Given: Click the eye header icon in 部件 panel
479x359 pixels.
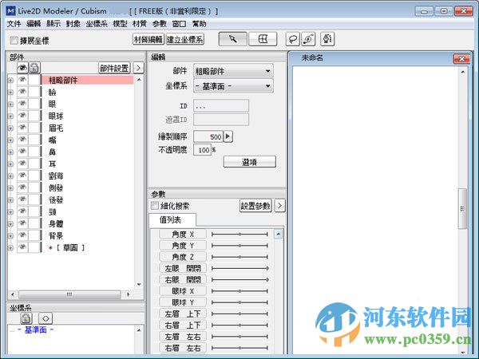Looking at the screenshot, I should point(22,68).
